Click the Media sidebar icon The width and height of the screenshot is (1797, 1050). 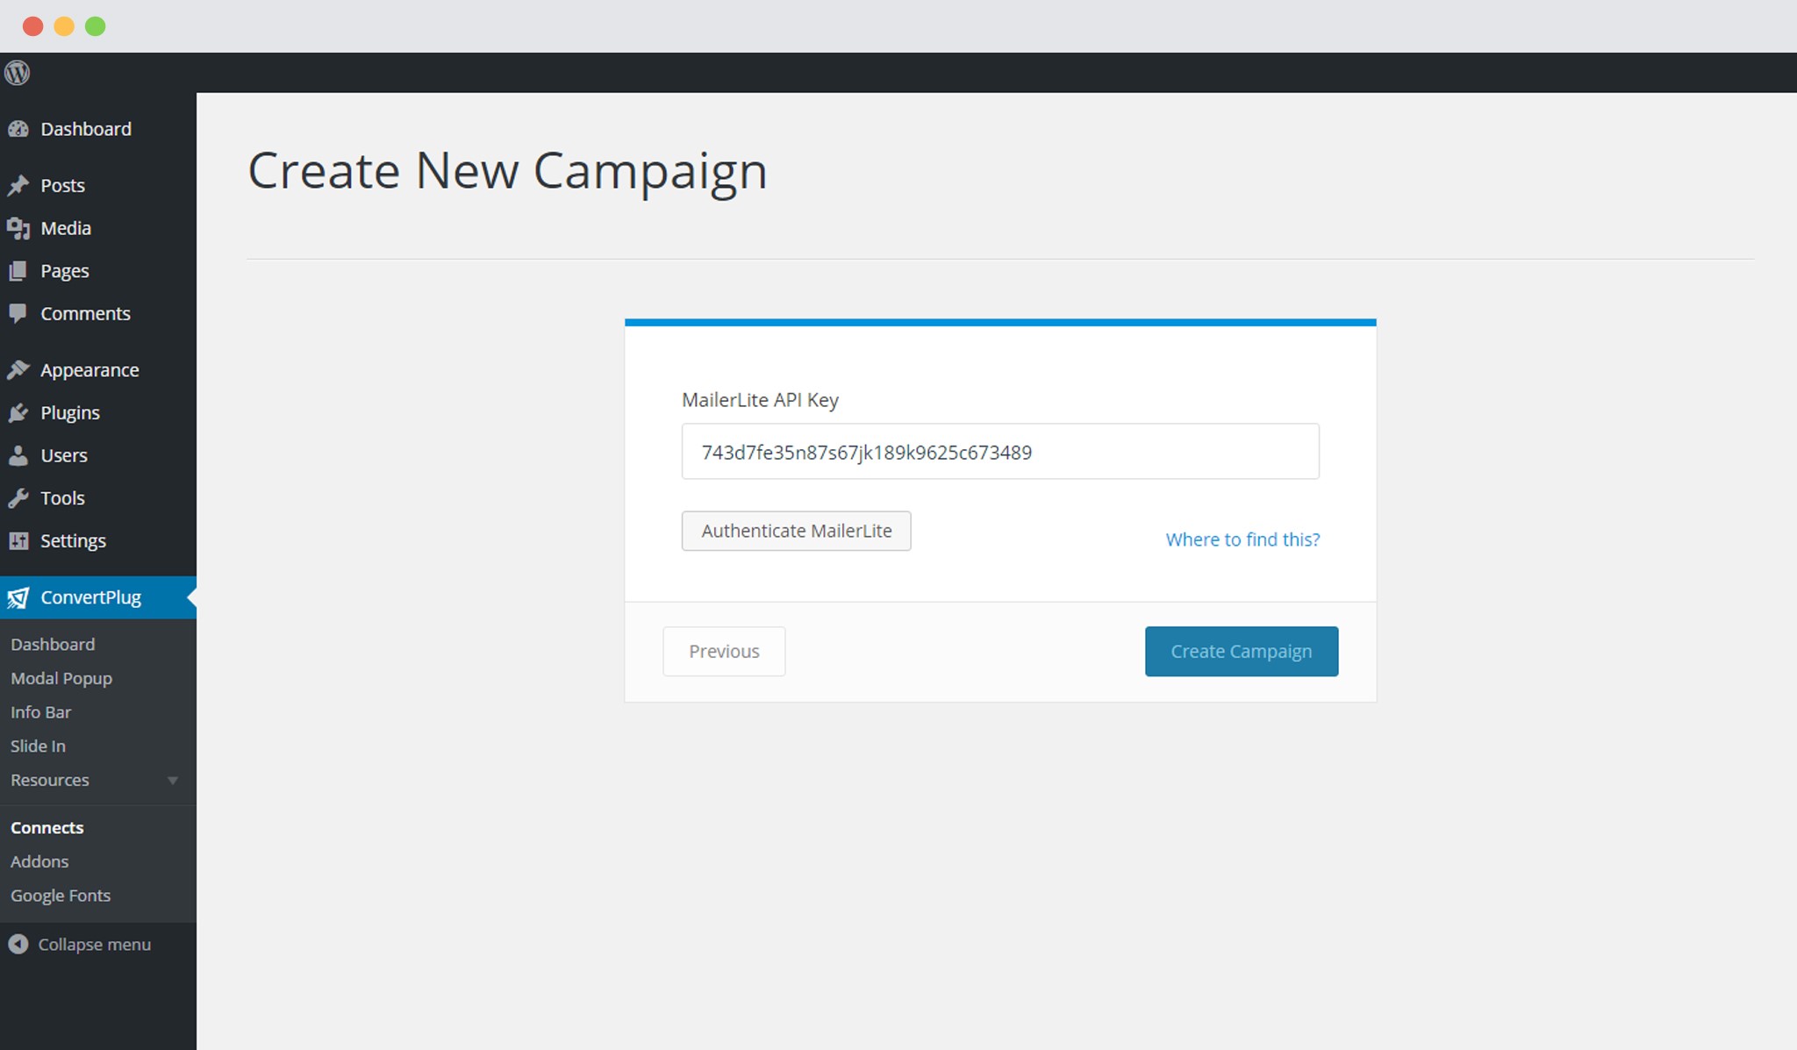tap(18, 226)
